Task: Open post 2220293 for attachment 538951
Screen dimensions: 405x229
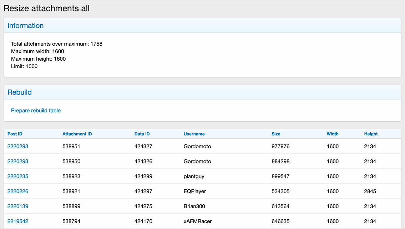Action: click(x=18, y=146)
